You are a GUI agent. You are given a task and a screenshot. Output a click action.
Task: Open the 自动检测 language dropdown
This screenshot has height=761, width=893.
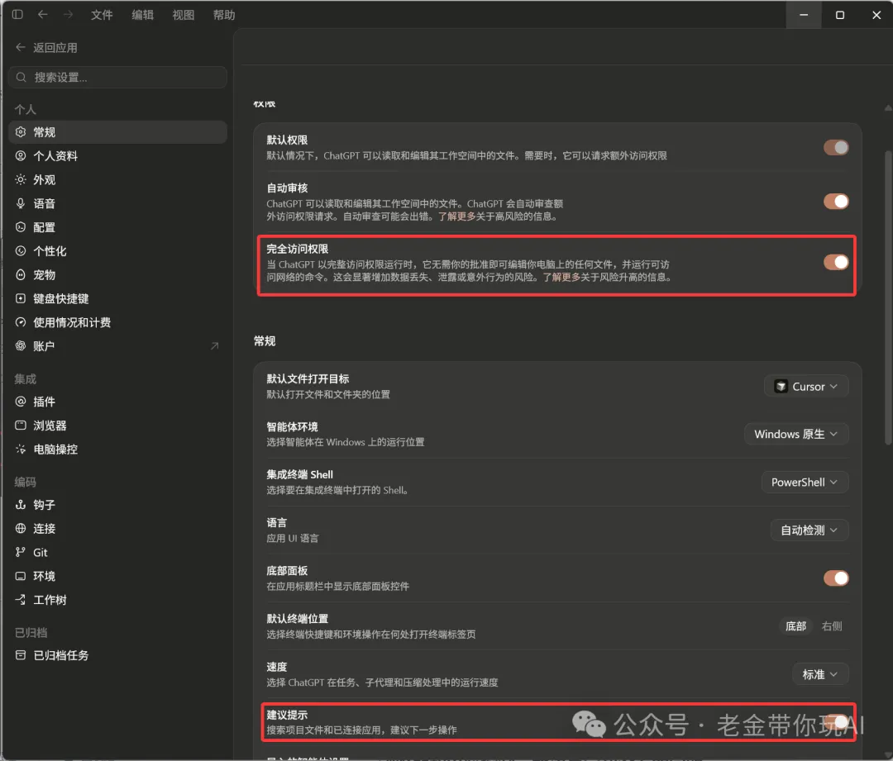(809, 530)
